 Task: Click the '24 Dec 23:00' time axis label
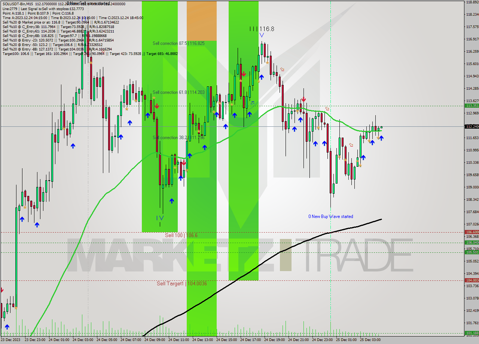pos(322,340)
